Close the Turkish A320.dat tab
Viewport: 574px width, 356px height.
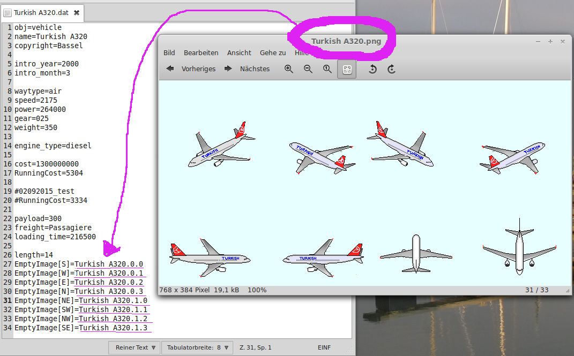tap(77, 12)
